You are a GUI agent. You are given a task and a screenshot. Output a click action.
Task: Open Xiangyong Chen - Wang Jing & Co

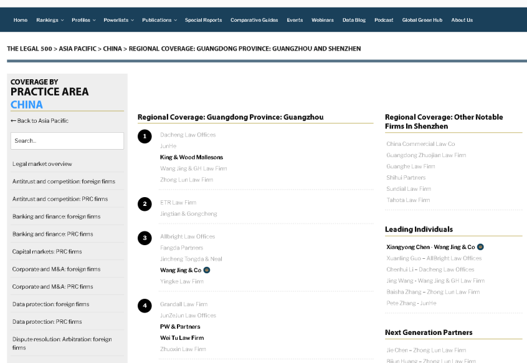[430, 247]
